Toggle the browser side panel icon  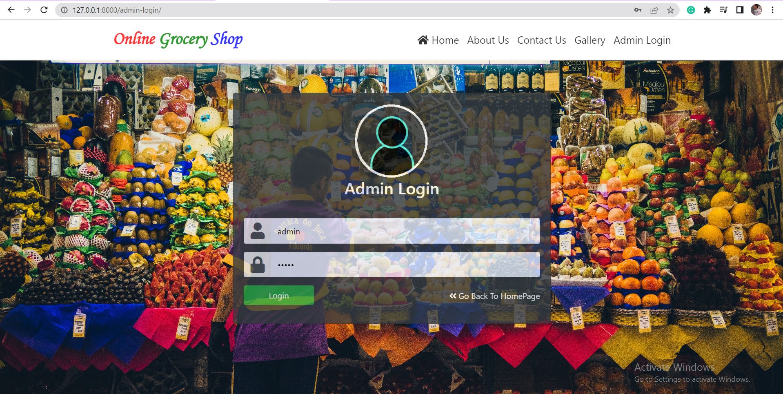tap(740, 10)
